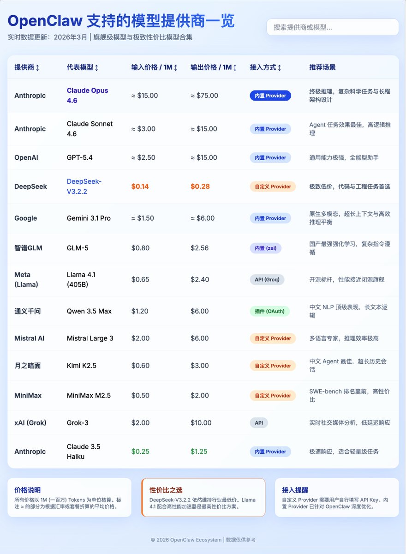This screenshot has width=406, height=554.
Task: Select the Meta (Llama) provider cell
Action: [26, 279]
